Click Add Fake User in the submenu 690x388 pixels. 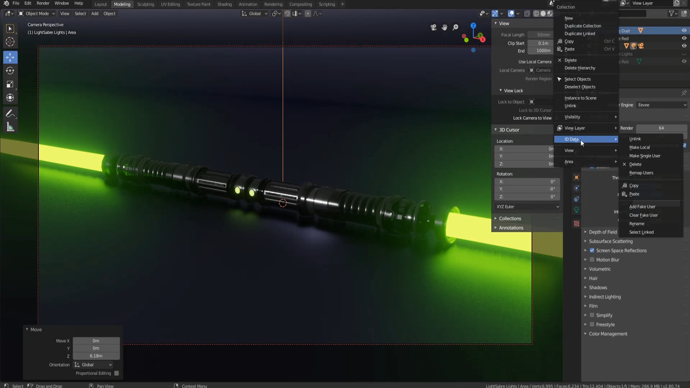click(x=642, y=206)
